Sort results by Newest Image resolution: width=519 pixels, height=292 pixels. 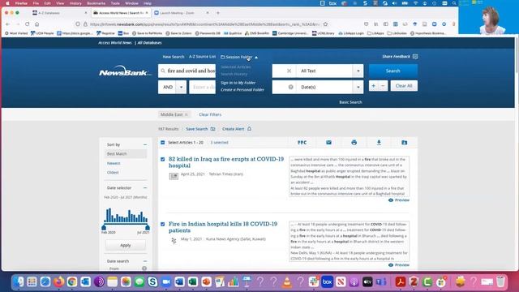pos(114,163)
